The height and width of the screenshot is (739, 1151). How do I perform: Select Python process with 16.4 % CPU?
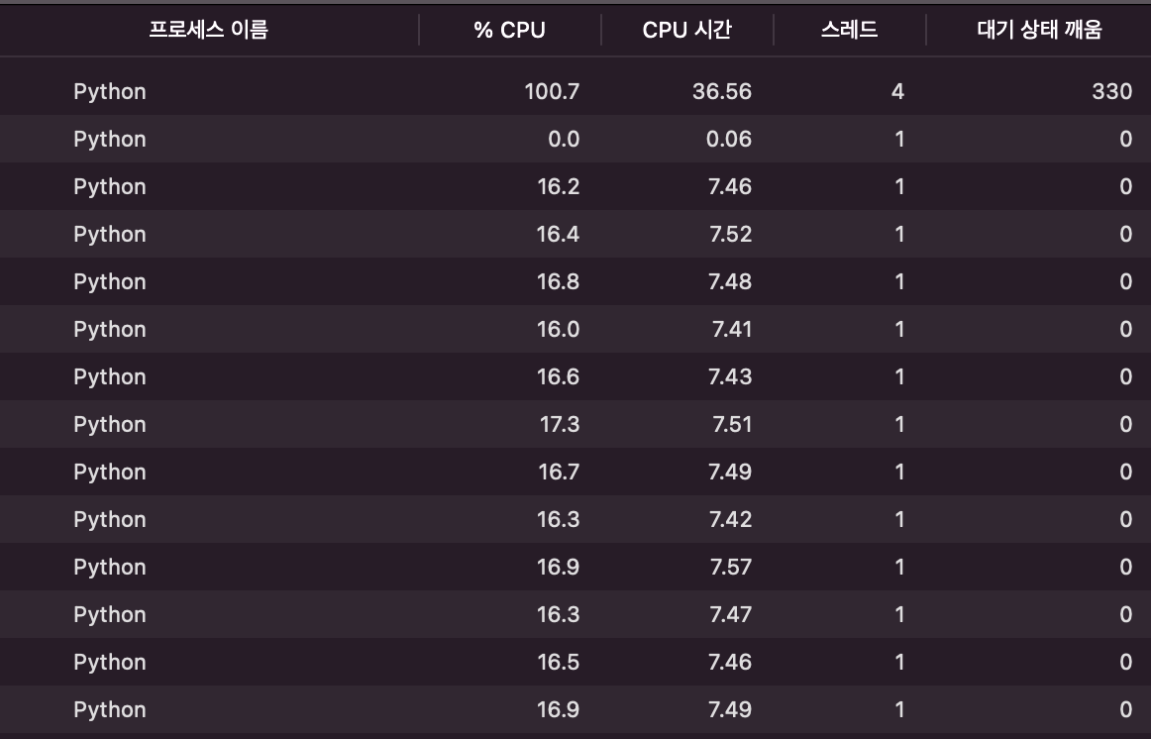(575, 234)
